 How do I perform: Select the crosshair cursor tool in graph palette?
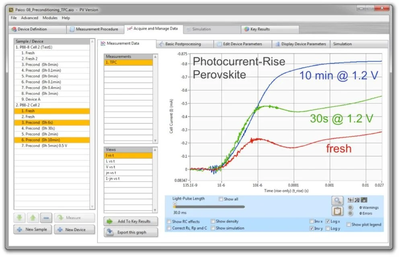[350, 200]
